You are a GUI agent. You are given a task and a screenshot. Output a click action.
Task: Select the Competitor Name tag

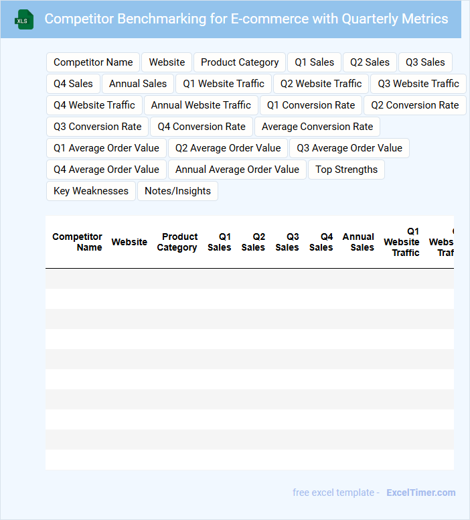[93, 62]
